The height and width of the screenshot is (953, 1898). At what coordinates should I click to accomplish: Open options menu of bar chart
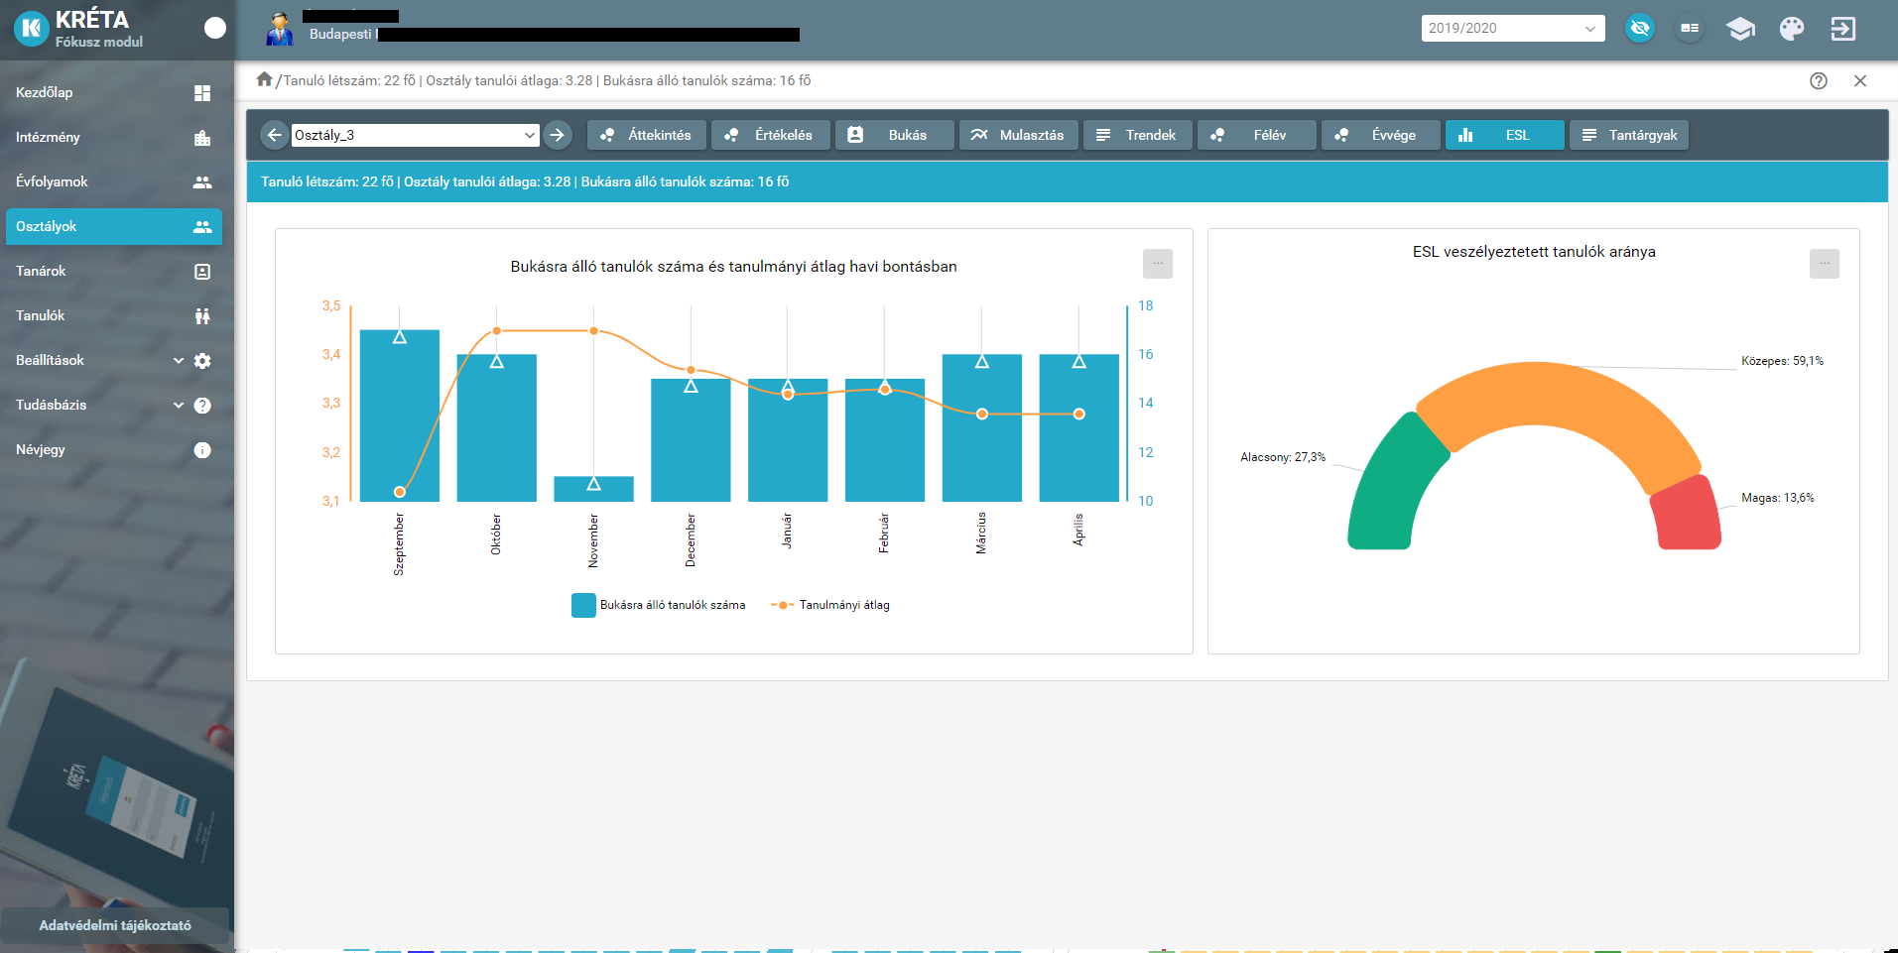point(1158,264)
